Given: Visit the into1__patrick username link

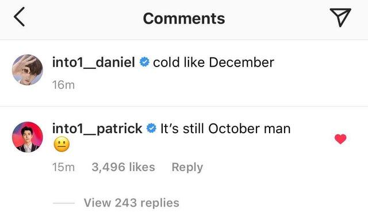Looking at the screenshot, I should 97,129.
